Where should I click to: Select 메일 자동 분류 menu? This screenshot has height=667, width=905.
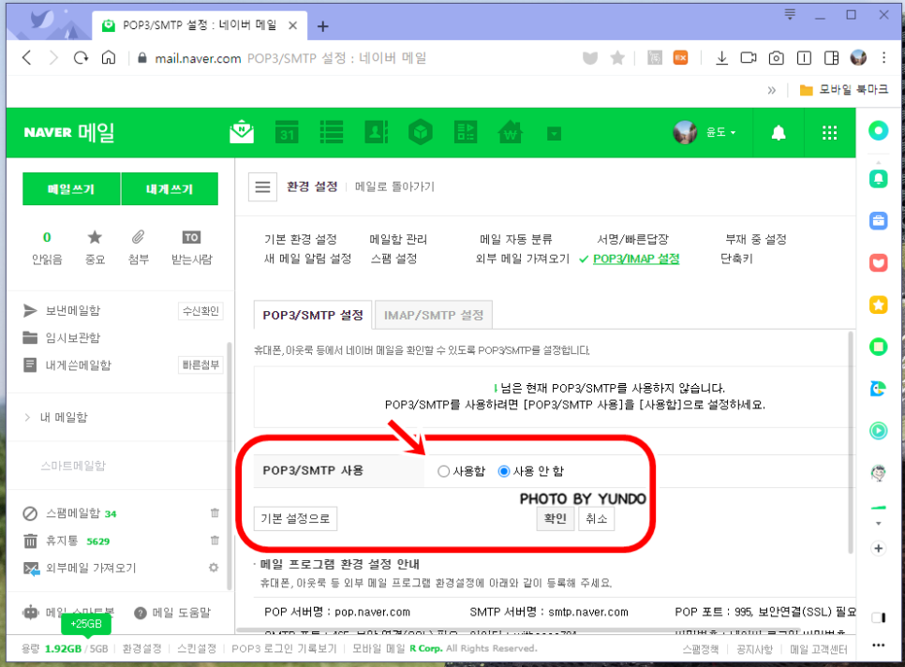[516, 239]
